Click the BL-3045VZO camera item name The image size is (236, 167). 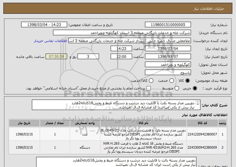[143, 134]
